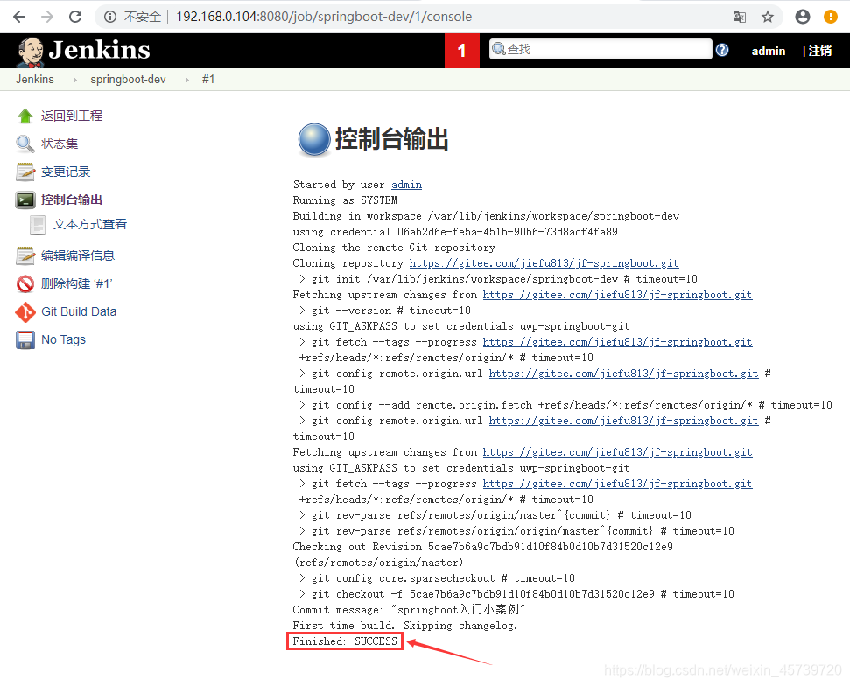The image size is (850, 686).
Task: Click the floppy disk tags icon
Action: pyautogui.click(x=25, y=340)
